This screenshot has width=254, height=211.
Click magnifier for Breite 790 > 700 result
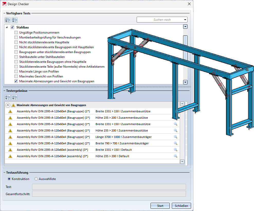[175, 143]
